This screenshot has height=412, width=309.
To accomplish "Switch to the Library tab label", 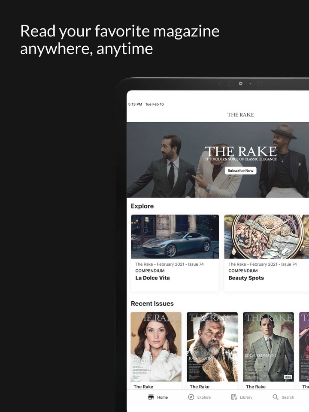I will tap(246, 397).
